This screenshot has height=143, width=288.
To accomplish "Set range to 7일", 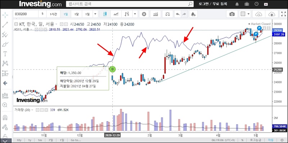I will pos(51,140).
